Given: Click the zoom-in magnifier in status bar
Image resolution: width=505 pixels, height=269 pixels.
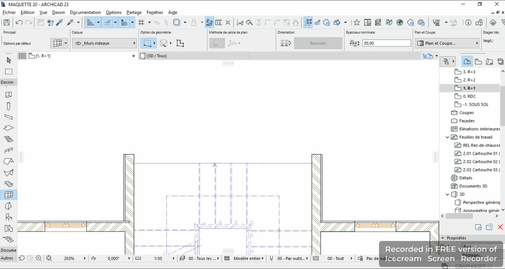Looking at the screenshot, I should pos(39,258).
